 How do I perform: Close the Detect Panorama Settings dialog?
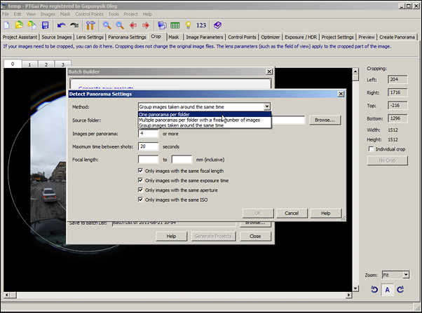tap(341, 94)
